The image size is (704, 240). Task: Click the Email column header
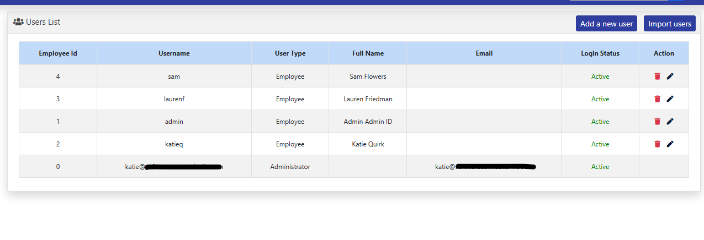coord(484,53)
